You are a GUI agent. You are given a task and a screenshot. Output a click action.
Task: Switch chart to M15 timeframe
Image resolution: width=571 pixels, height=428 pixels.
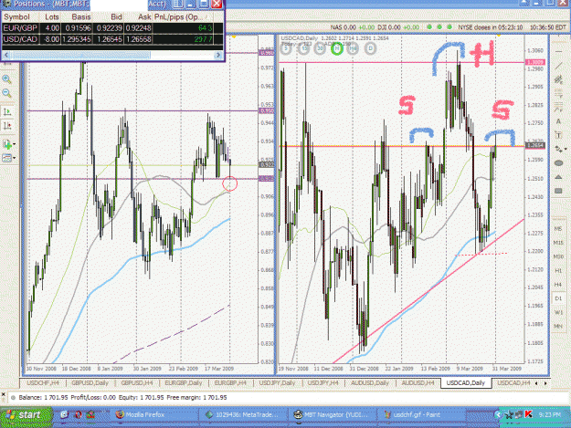[x=558, y=243]
